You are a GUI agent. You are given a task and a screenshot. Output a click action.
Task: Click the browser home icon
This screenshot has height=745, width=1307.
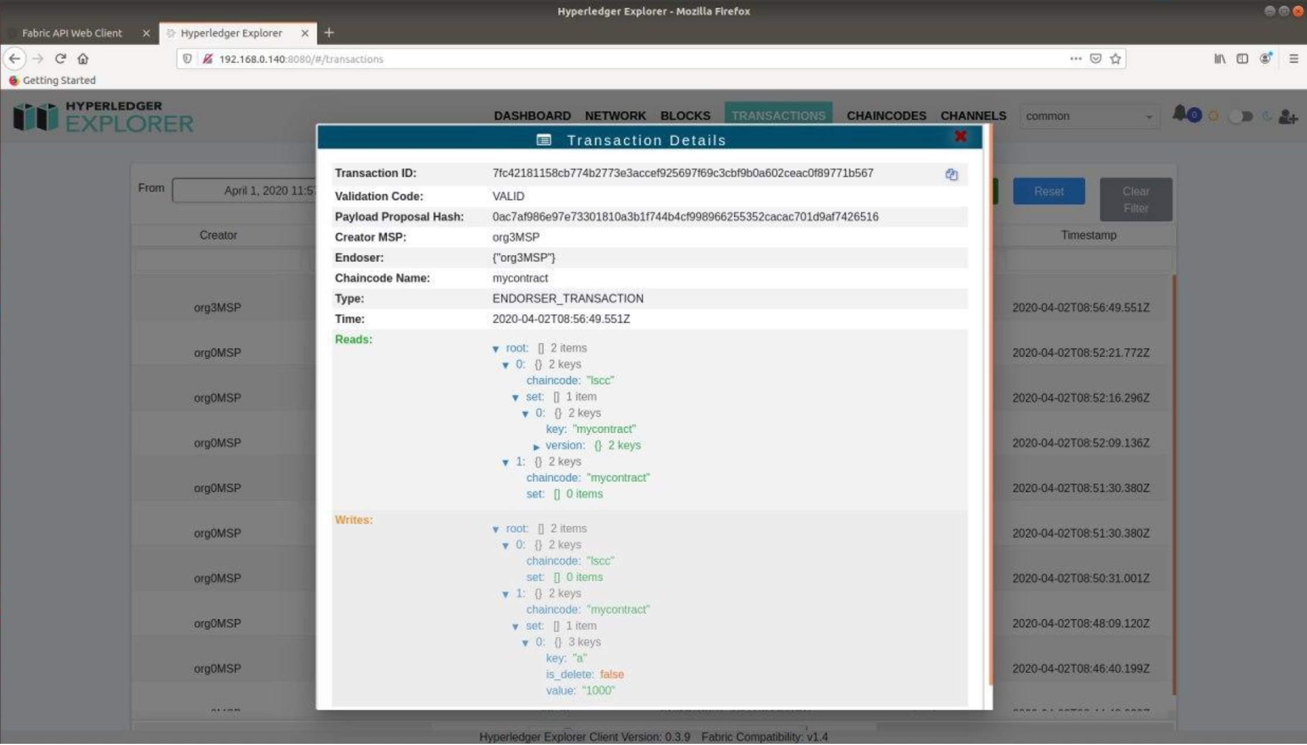(x=83, y=58)
